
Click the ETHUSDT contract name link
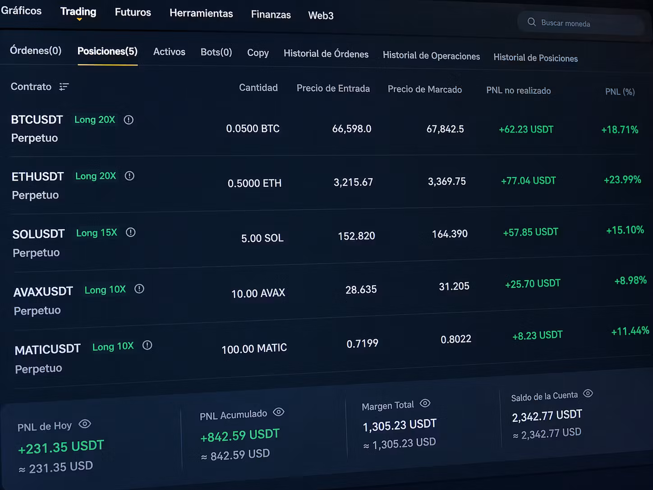38,176
